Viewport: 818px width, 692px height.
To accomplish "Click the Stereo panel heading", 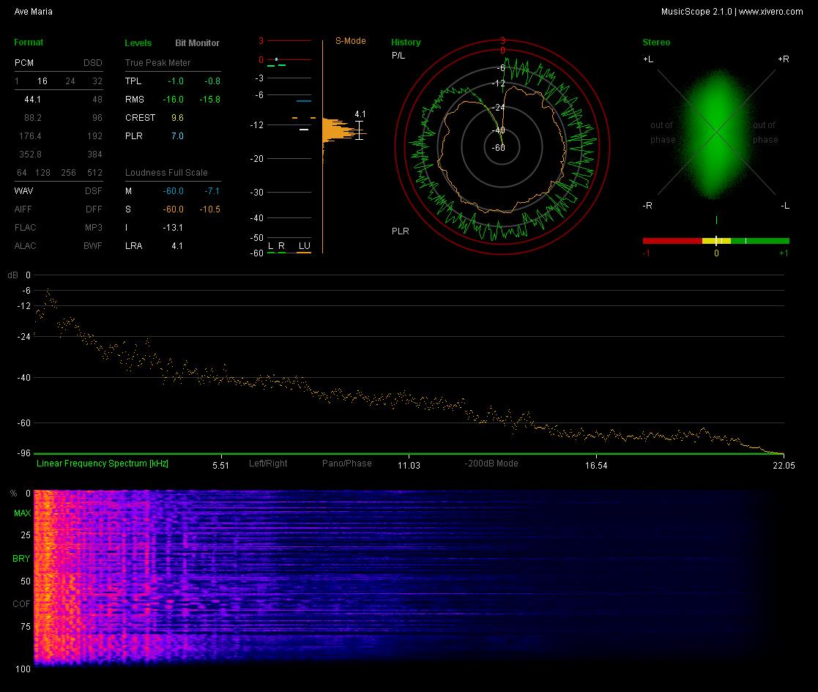I will [656, 42].
